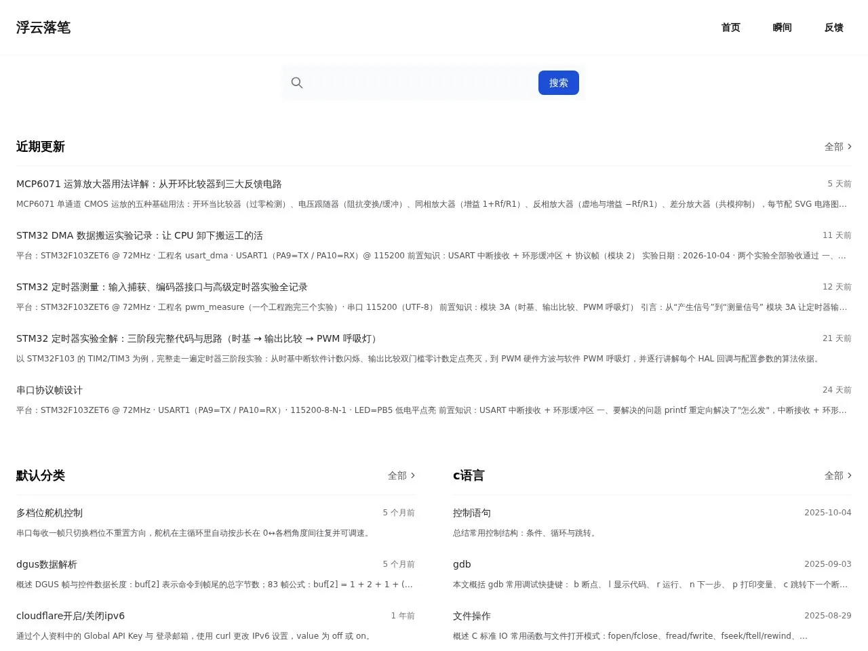Image resolution: width=868 pixels, height=651 pixels.
Task: Click the 总结常用控制结构 summary text
Action: pos(526,533)
